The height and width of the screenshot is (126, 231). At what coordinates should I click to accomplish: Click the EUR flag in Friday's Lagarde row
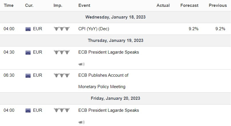(28, 110)
